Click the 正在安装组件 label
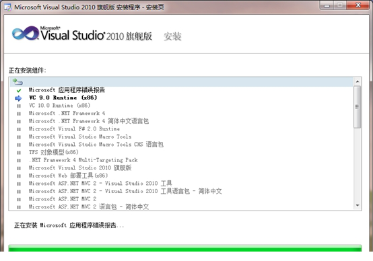This screenshot has height=261, width=373. pos(28,71)
